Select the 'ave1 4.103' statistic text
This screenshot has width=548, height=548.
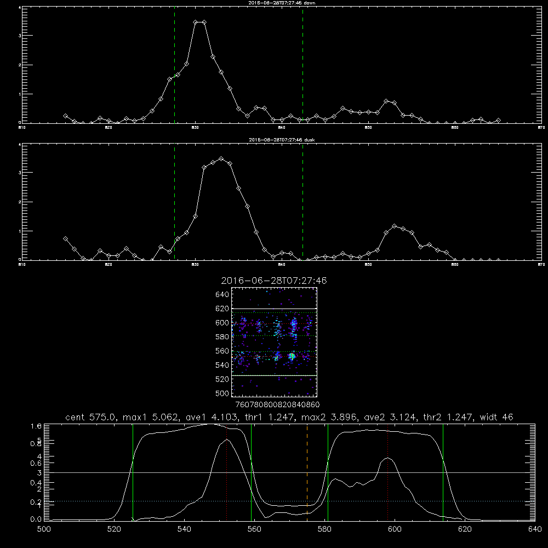pyautogui.click(x=213, y=417)
